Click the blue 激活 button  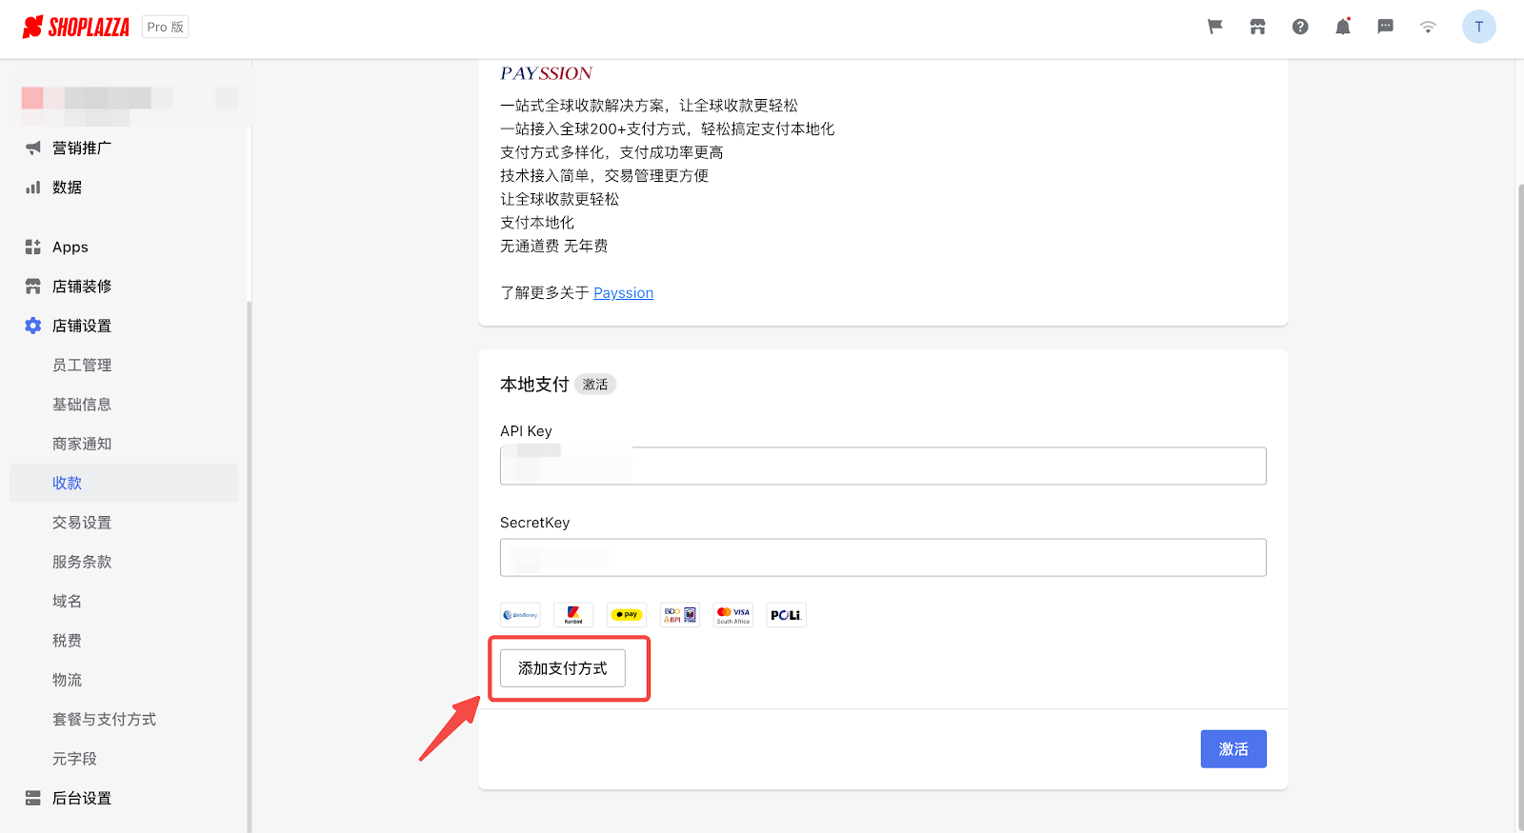click(x=1233, y=749)
